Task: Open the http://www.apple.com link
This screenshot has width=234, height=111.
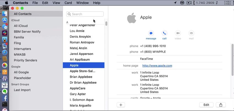Action: [157, 66]
